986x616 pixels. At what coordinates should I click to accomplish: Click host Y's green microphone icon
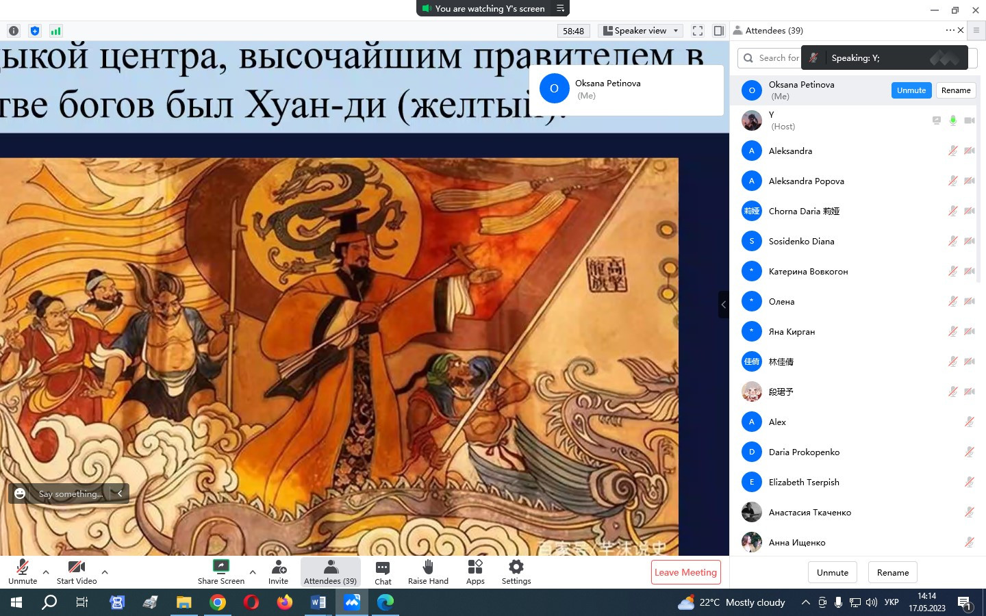tap(952, 120)
